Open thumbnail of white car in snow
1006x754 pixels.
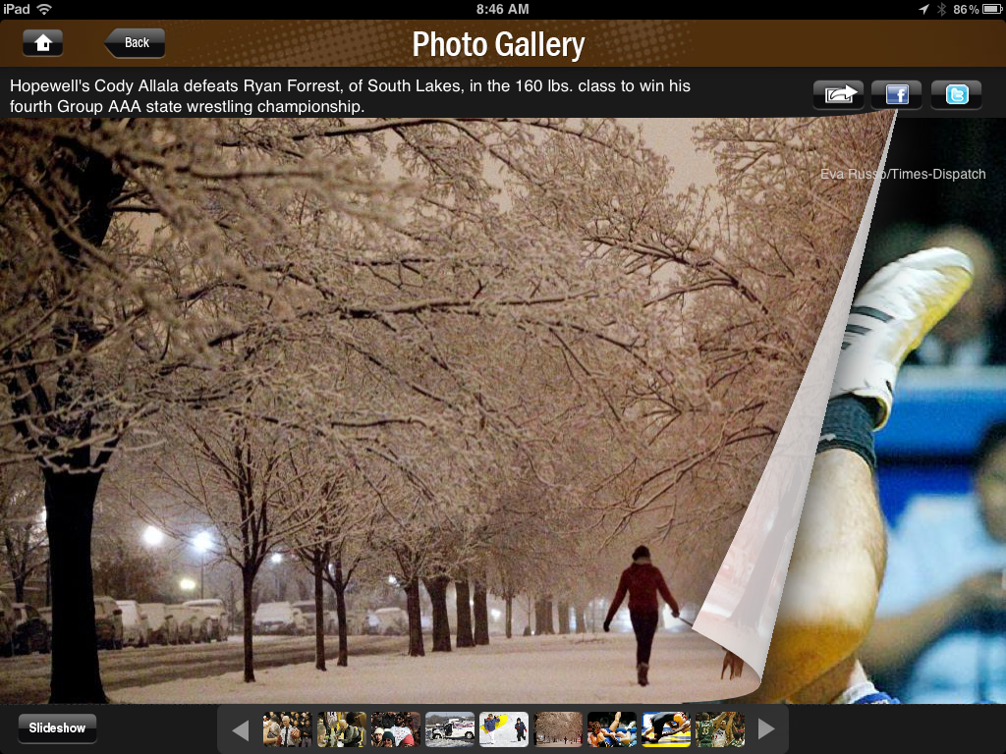point(450,729)
